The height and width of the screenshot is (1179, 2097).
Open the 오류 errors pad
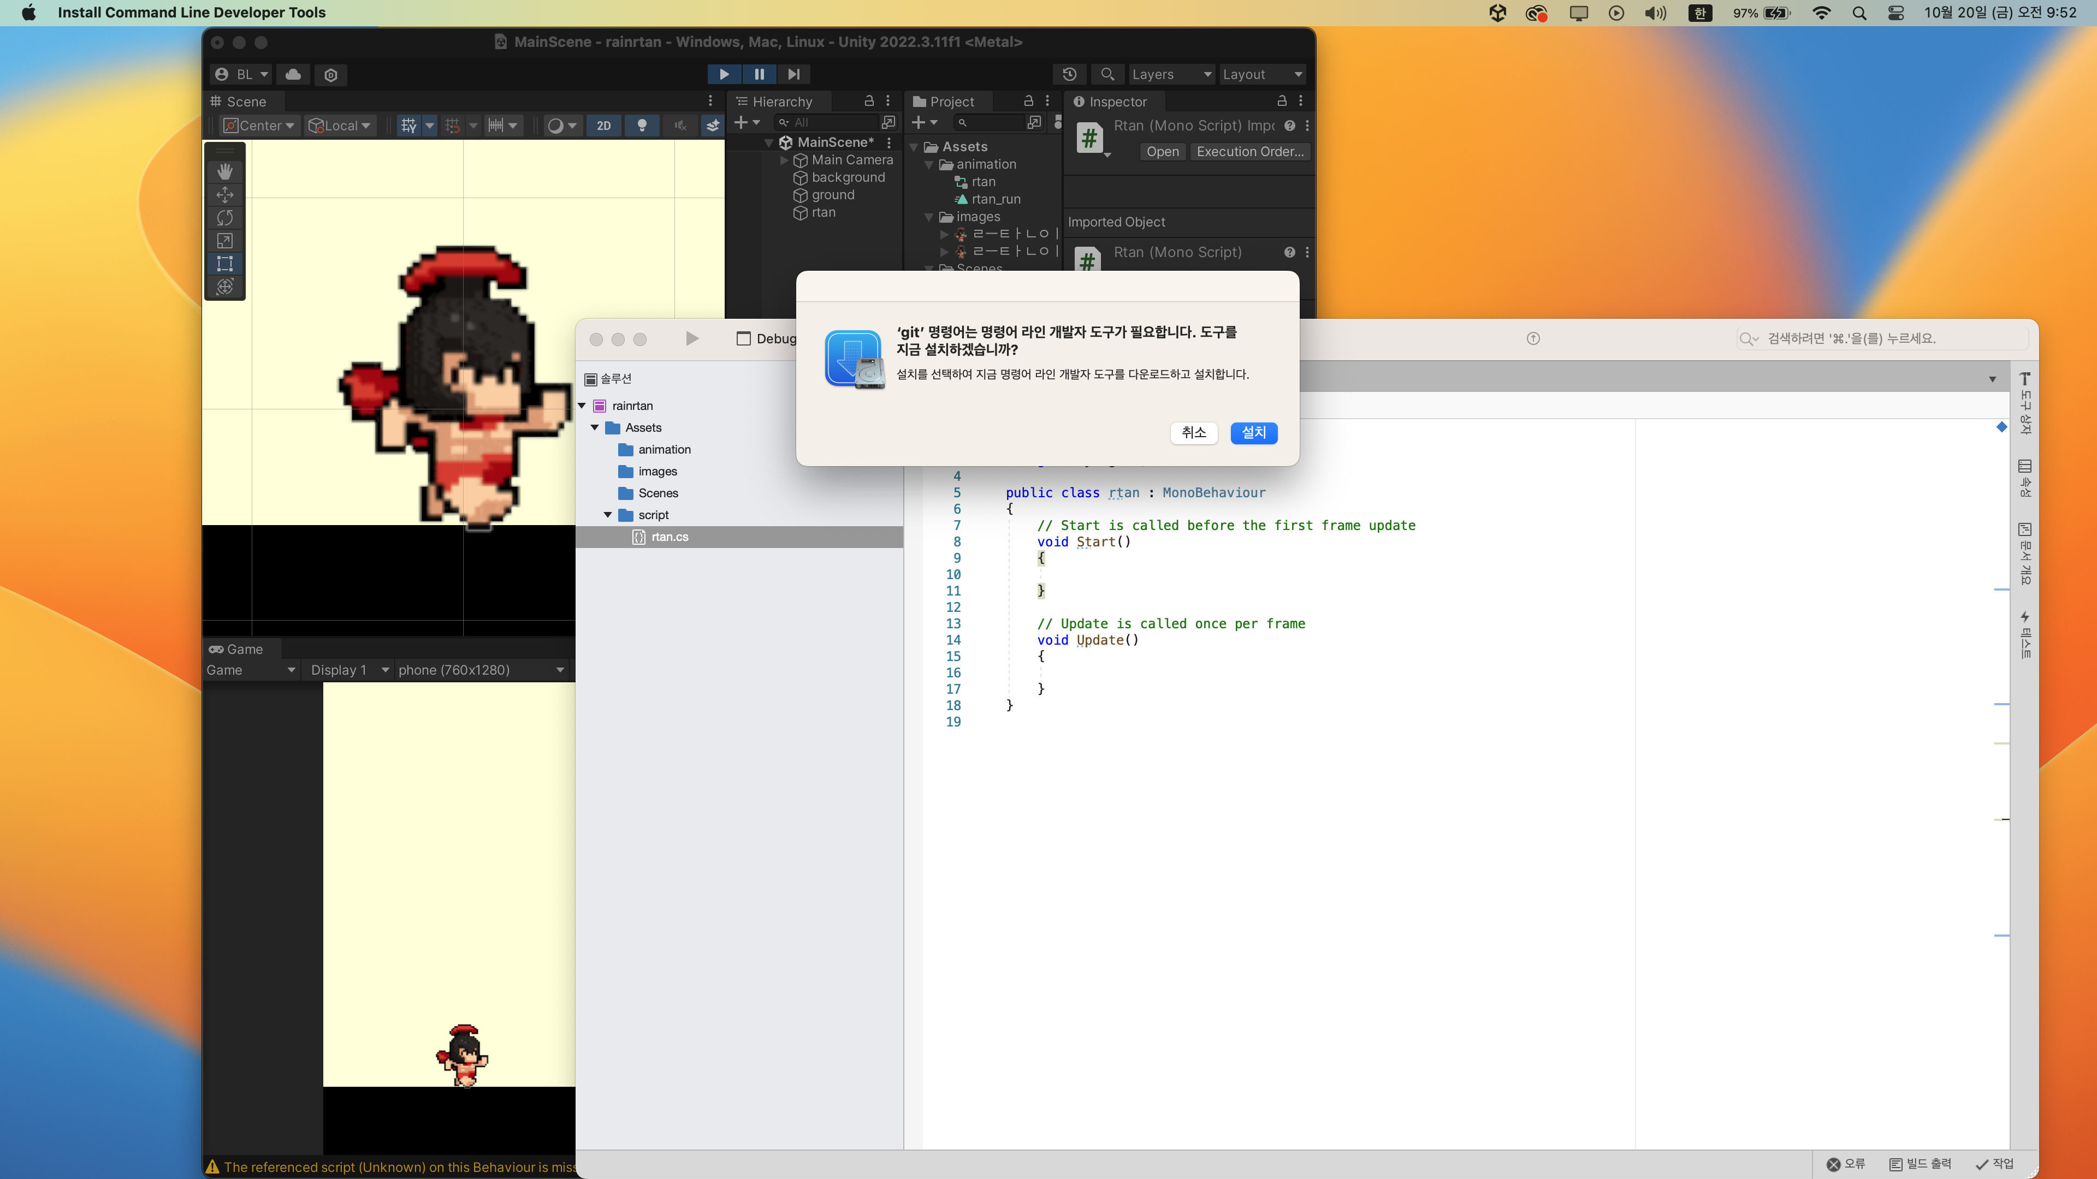(1847, 1164)
